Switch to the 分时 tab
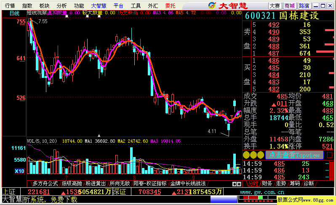The height and width of the screenshot is (205, 336). coord(253,184)
